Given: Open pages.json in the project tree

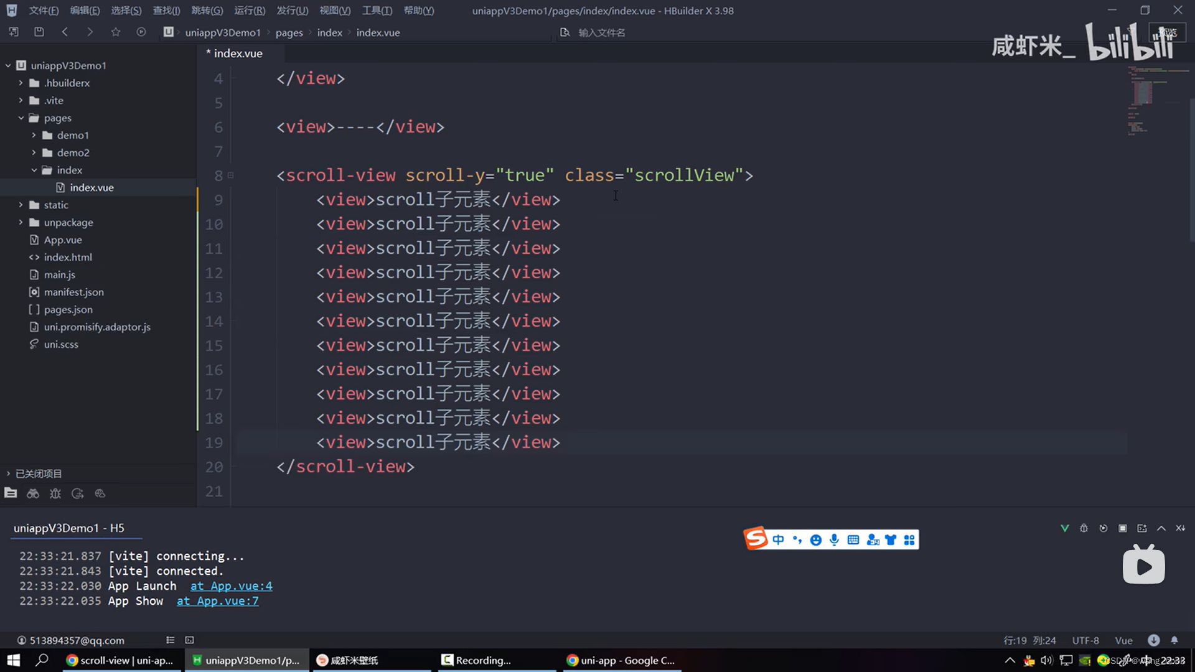Looking at the screenshot, I should (68, 309).
